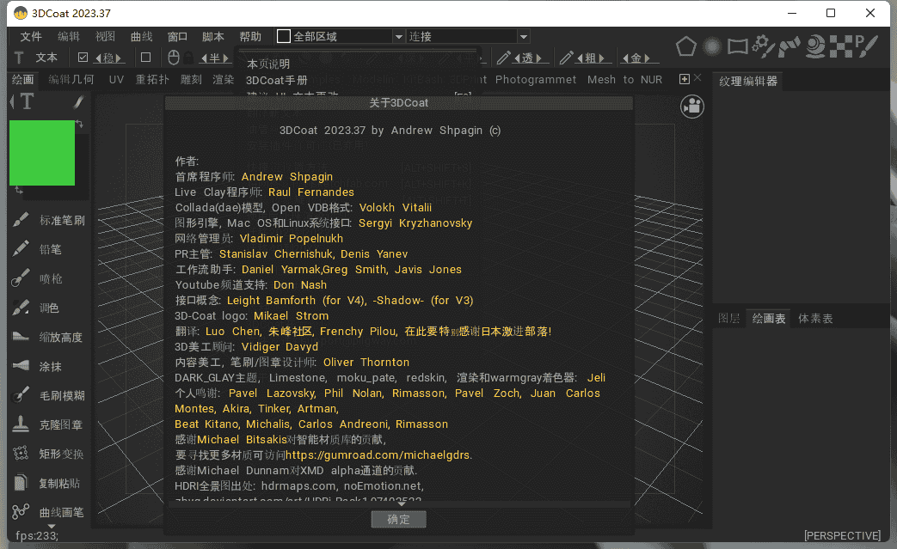Expand the 连接 dropdown
Screen dimensions: 897x549
coord(523,37)
